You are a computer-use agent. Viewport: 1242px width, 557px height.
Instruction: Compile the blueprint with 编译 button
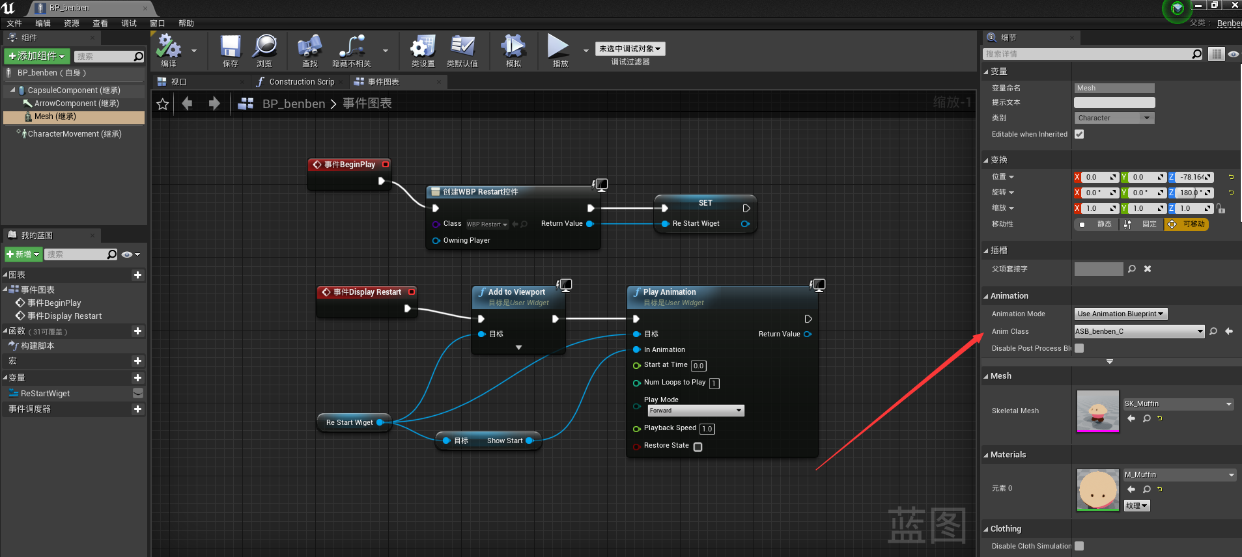(x=169, y=51)
